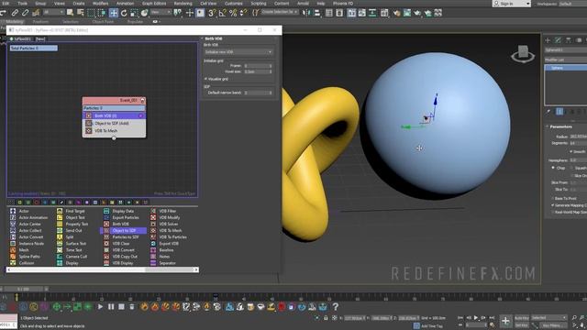Click the Phoenix FD stop simulation icon
Image resolution: width=587 pixels, height=330 pixels.
click(x=121, y=307)
